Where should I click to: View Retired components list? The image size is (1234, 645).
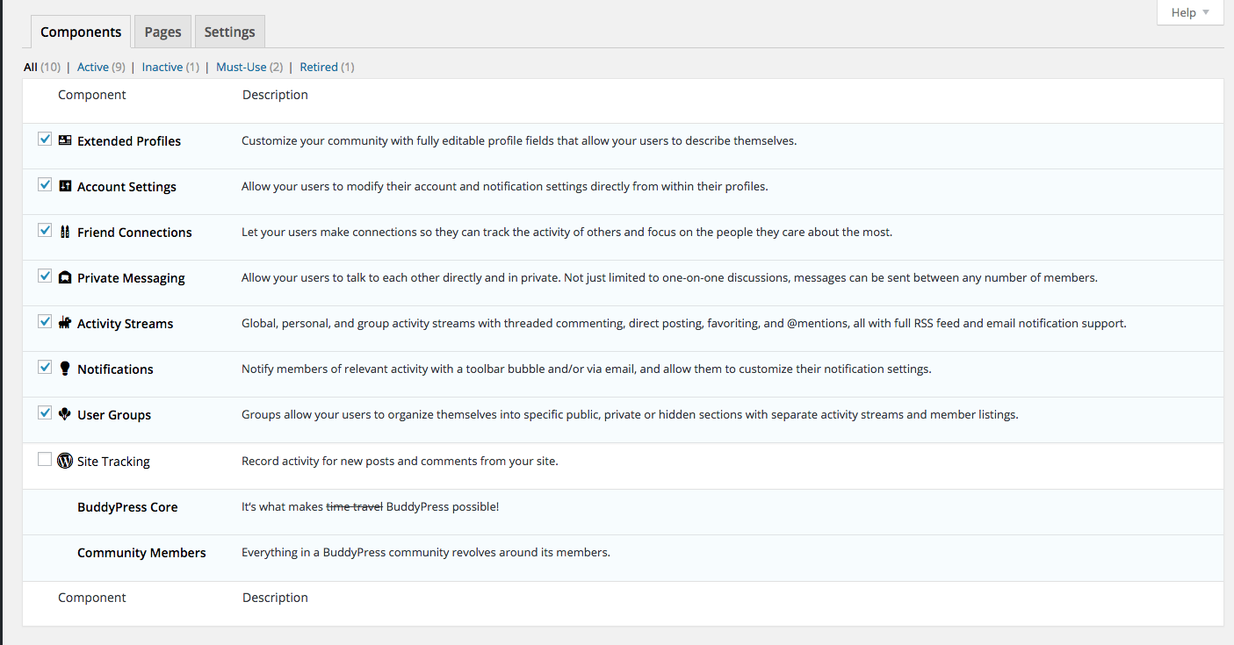(319, 67)
